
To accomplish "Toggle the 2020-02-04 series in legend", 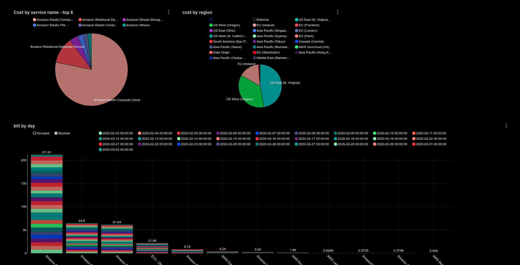I will click(x=155, y=133).
